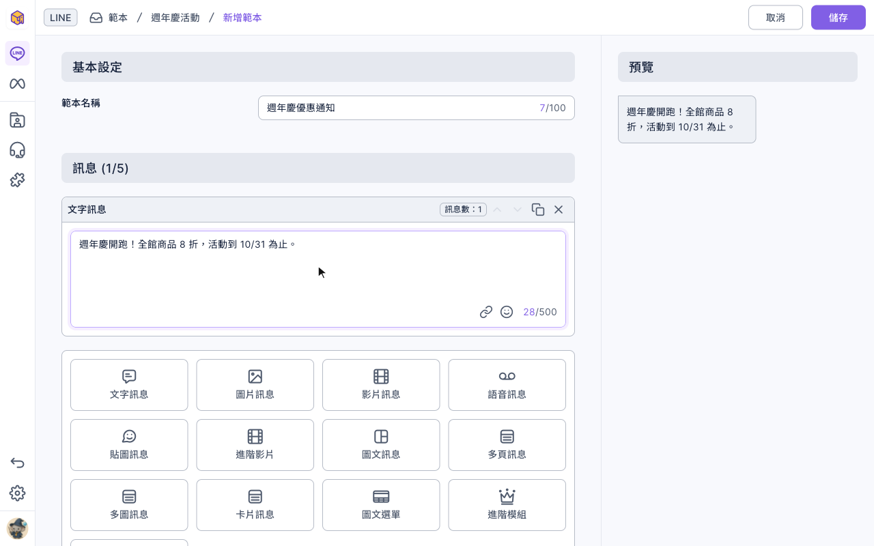This screenshot has width=874, height=546.
Task: Add a 圖文選單 rich menu
Action: tap(381, 505)
